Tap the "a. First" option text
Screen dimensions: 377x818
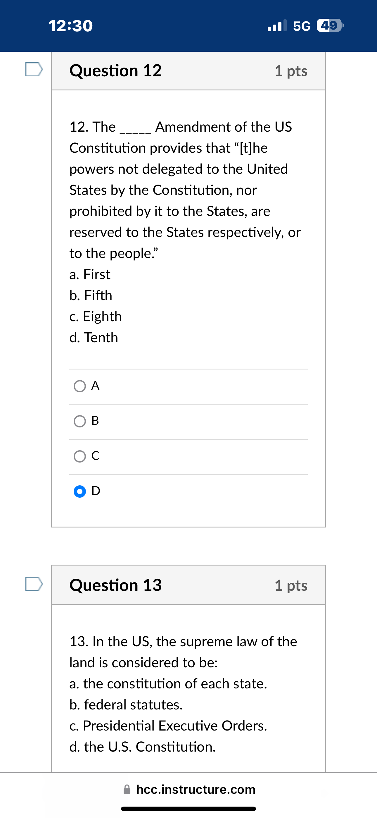tap(90, 274)
